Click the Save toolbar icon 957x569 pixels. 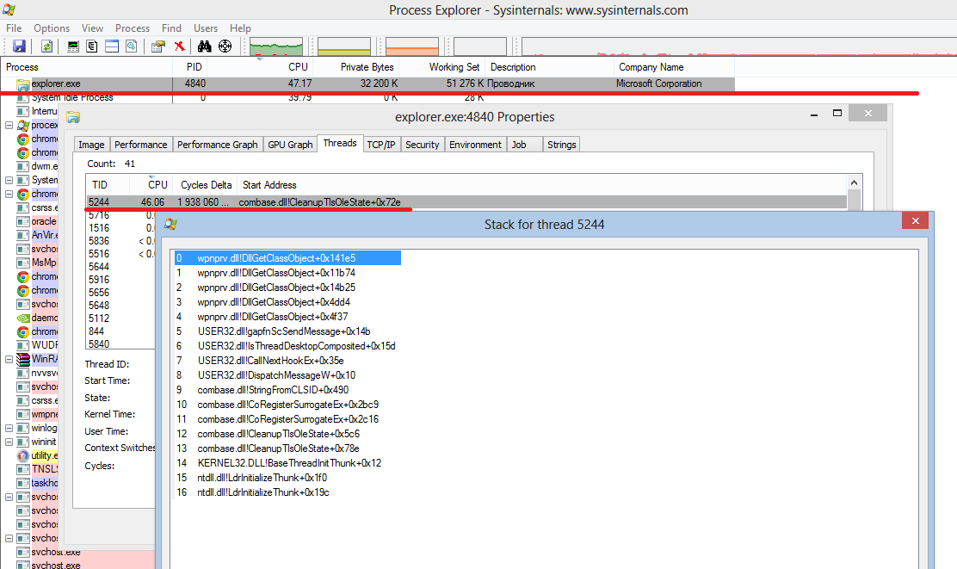coord(19,46)
